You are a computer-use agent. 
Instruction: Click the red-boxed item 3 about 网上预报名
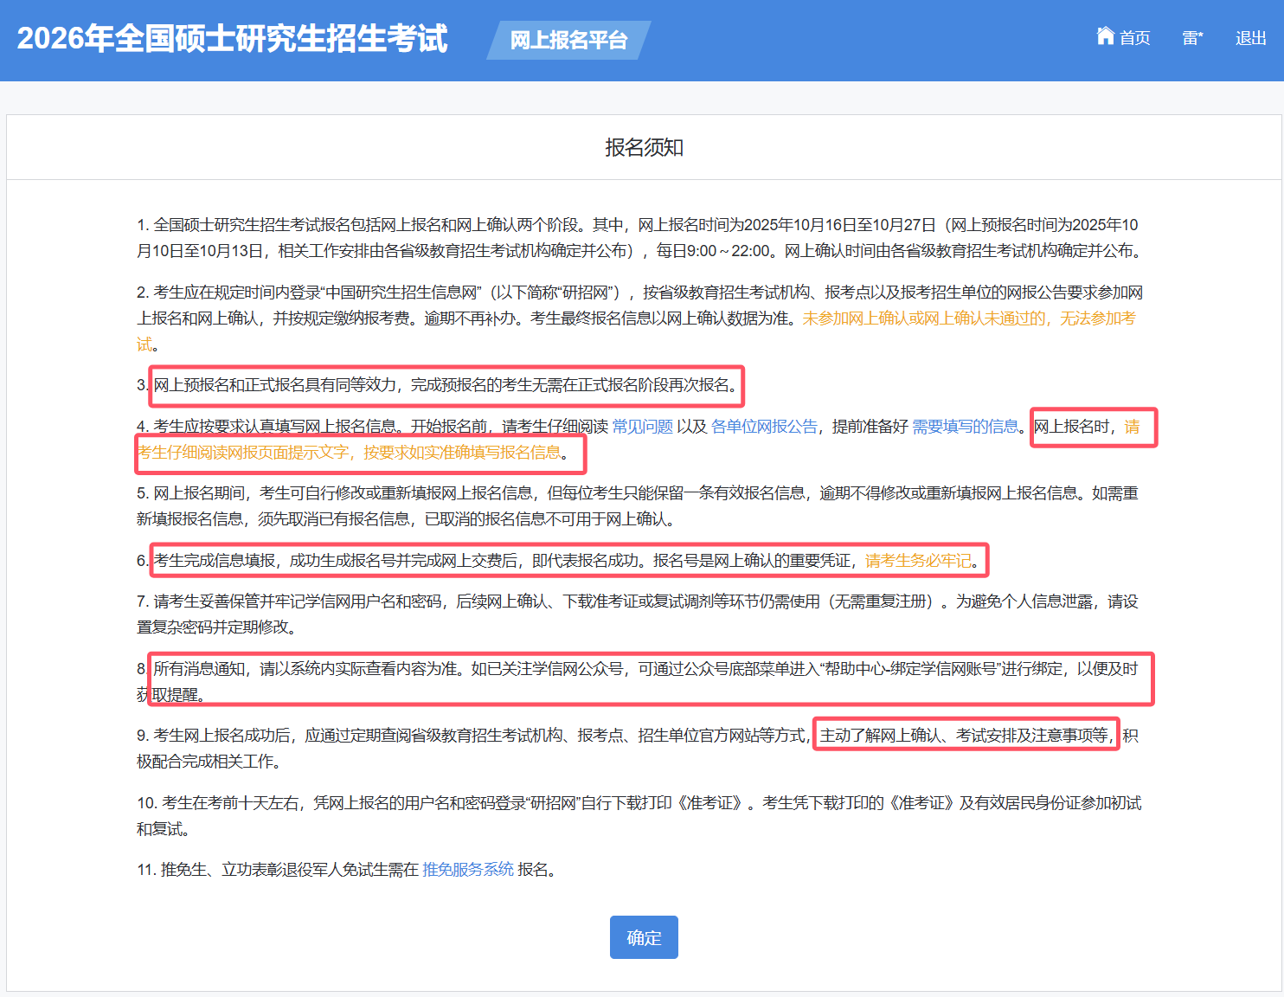pyautogui.click(x=446, y=385)
